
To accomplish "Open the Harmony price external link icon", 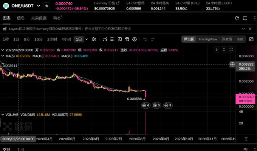I will coord(118,3).
